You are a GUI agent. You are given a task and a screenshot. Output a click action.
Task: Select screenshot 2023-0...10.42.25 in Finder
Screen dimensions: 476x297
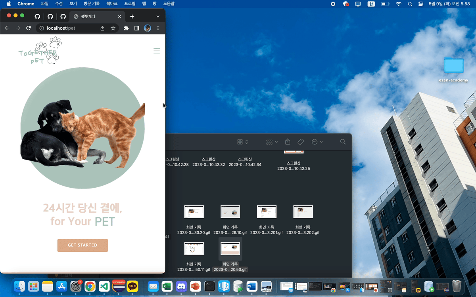pos(294,160)
